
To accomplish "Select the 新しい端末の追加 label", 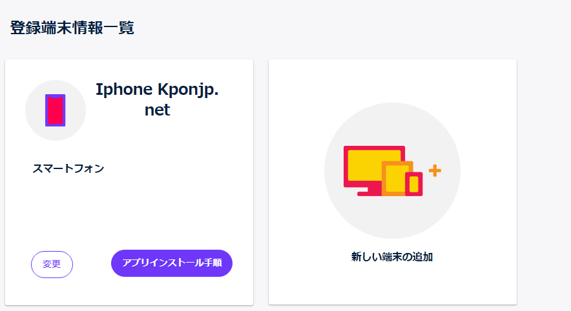I will coord(392,257).
